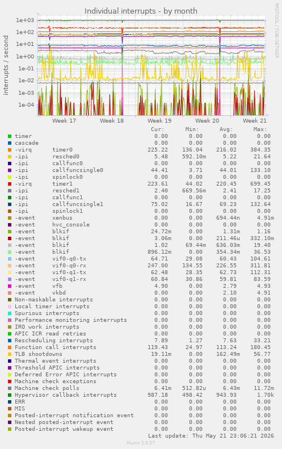Image resolution: width=282 pixels, height=449 pixels.
Task: Click the orange -virq timer0 legend swatch
Action: click(10, 150)
